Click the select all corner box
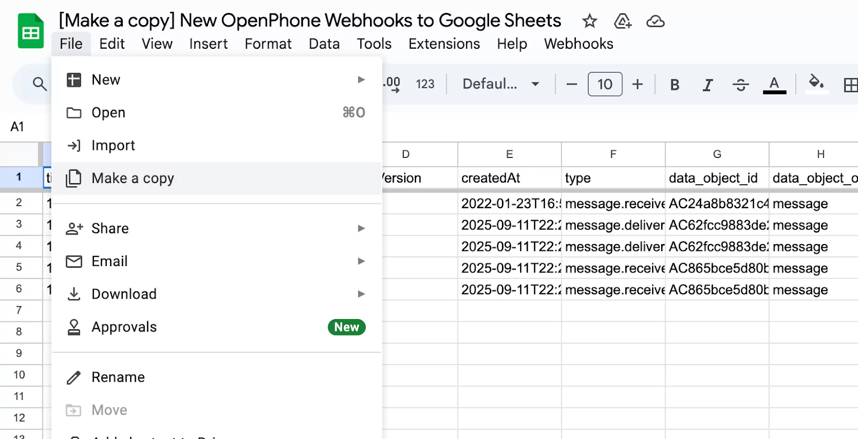 20,154
